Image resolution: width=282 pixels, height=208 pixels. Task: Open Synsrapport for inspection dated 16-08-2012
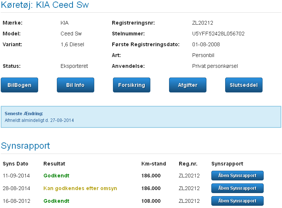pos(237,201)
